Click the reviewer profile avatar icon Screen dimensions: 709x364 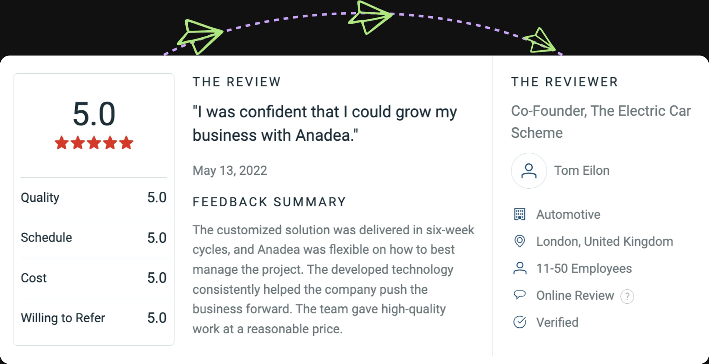click(529, 171)
